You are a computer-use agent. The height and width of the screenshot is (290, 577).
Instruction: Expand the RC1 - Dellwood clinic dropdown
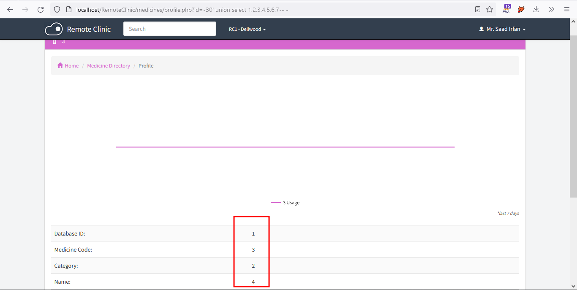click(x=247, y=29)
